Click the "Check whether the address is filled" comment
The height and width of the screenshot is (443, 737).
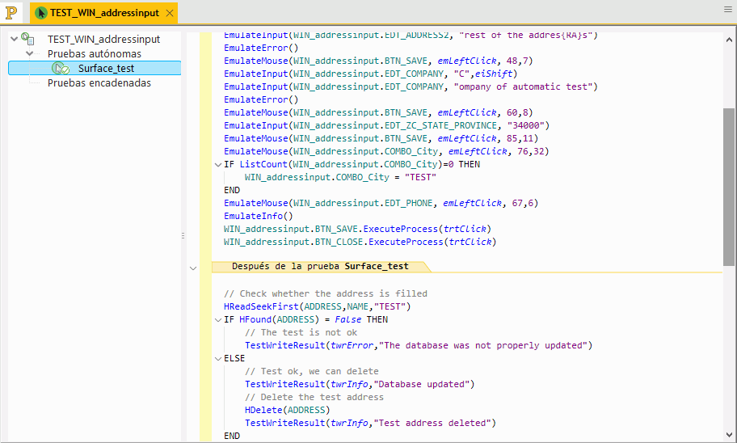click(325, 293)
